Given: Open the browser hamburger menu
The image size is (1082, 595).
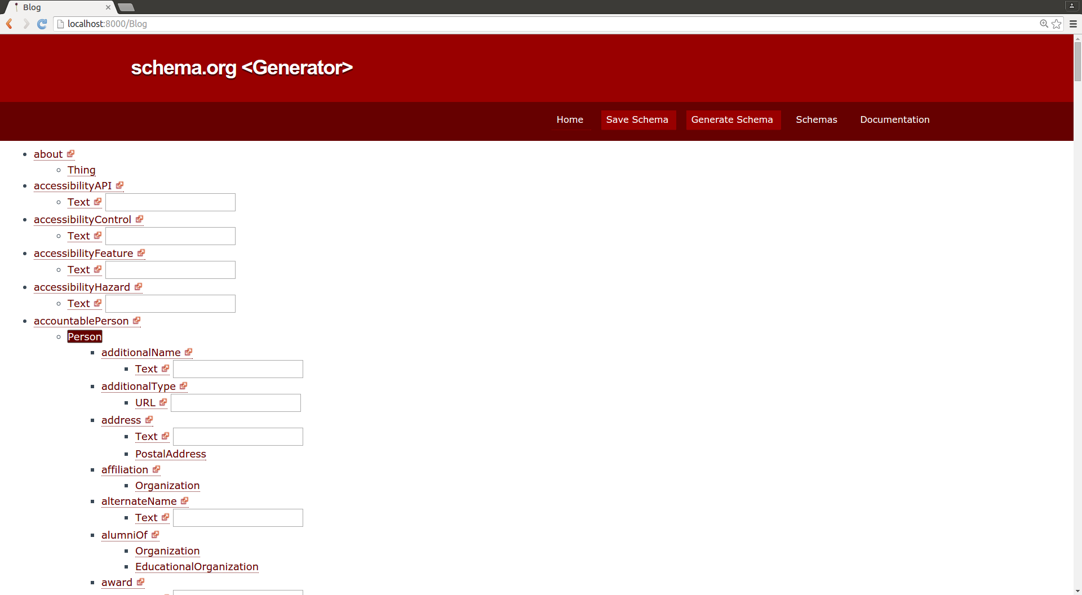Looking at the screenshot, I should (x=1073, y=24).
